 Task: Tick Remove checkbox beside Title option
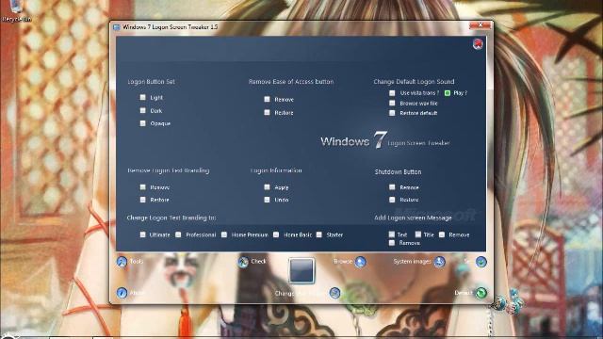click(442, 234)
